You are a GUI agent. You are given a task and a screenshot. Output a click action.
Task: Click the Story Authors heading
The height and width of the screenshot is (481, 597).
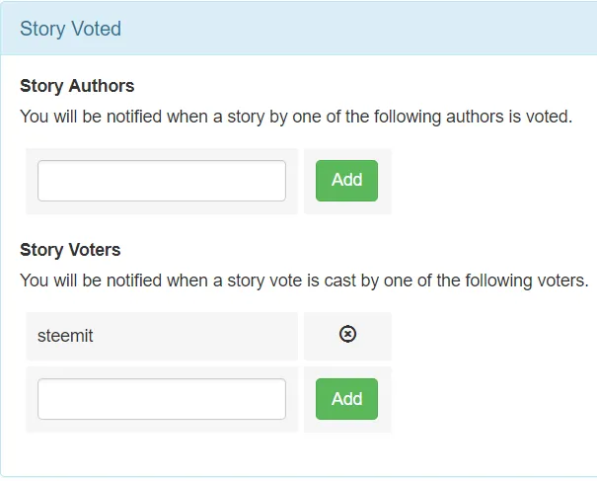[77, 86]
